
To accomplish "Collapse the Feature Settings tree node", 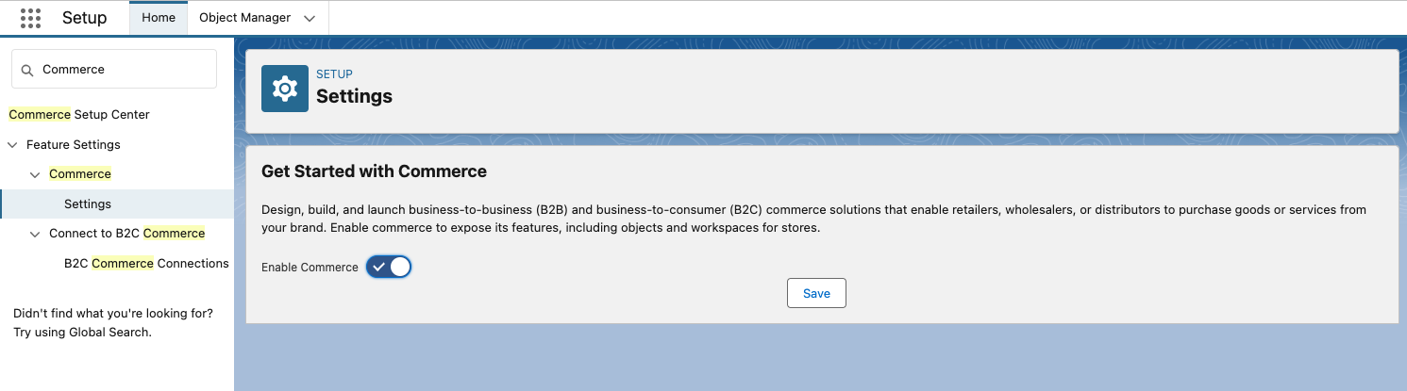I will (12, 145).
